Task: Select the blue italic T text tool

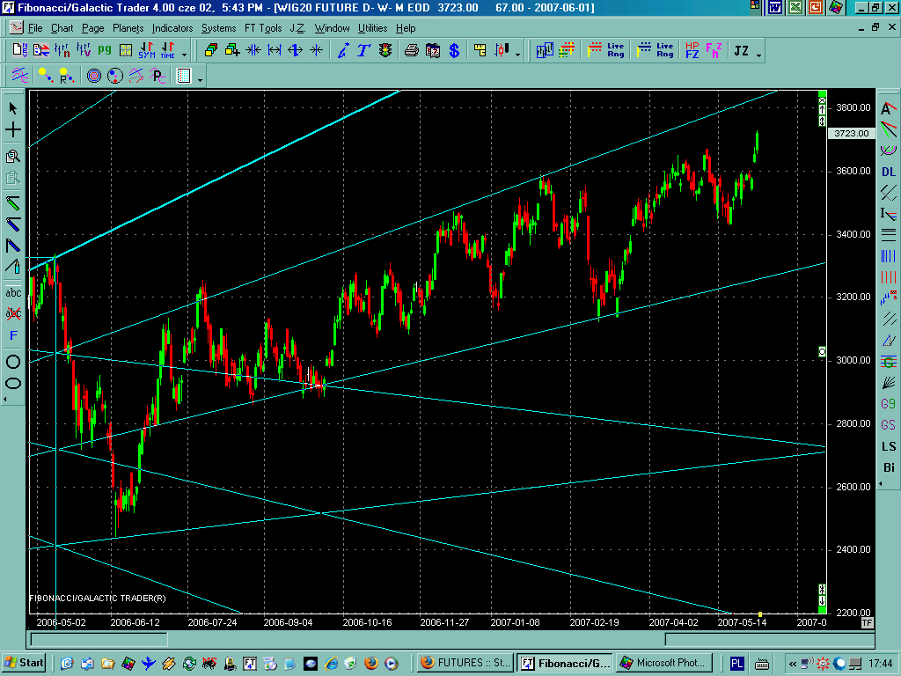Action: [x=363, y=51]
